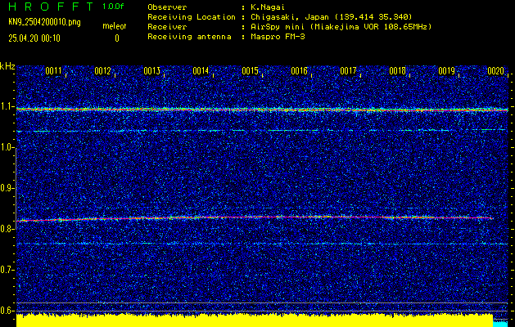This screenshot has height=327, width=515.
Task: Click the 0014 time marker
Action: [201, 71]
